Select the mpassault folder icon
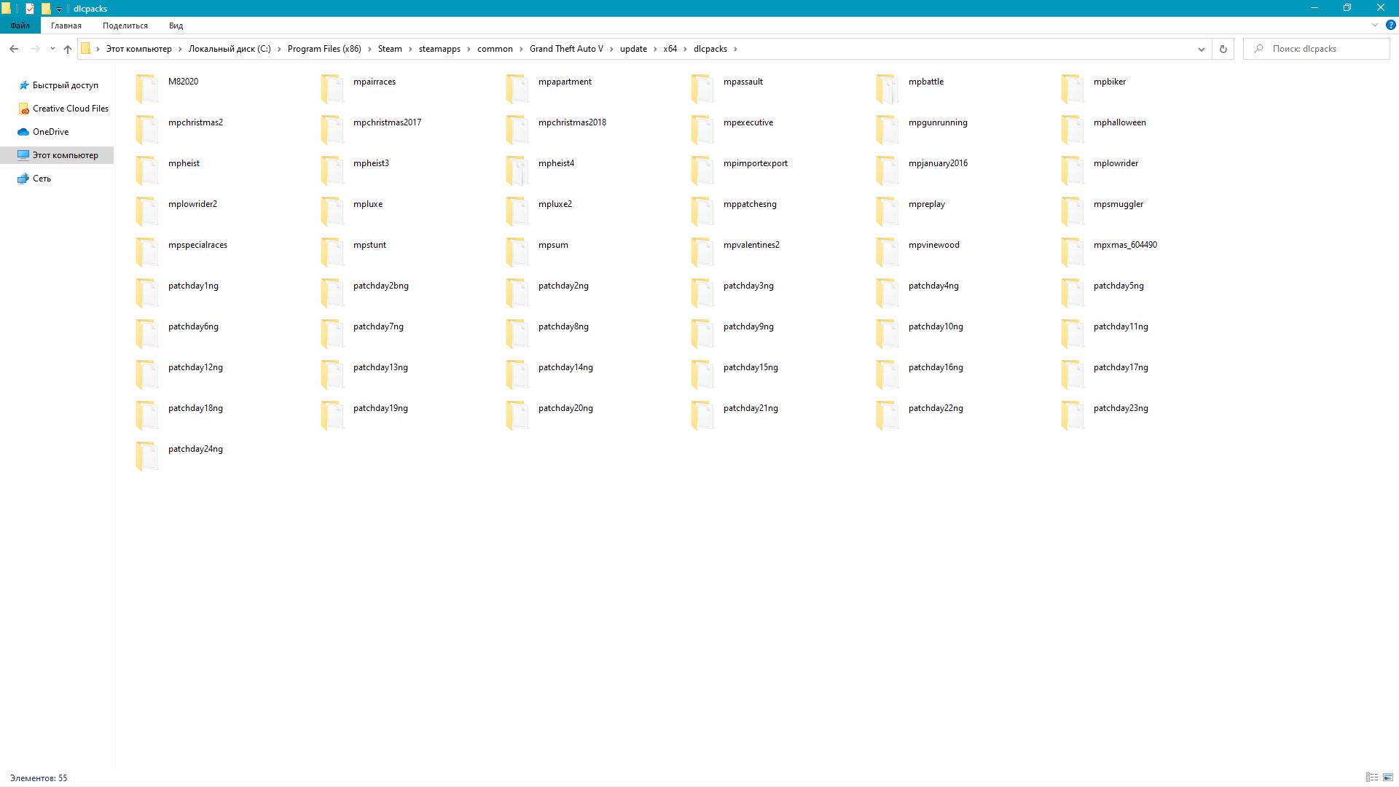The image size is (1399, 787). pyautogui.click(x=702, y=88)
